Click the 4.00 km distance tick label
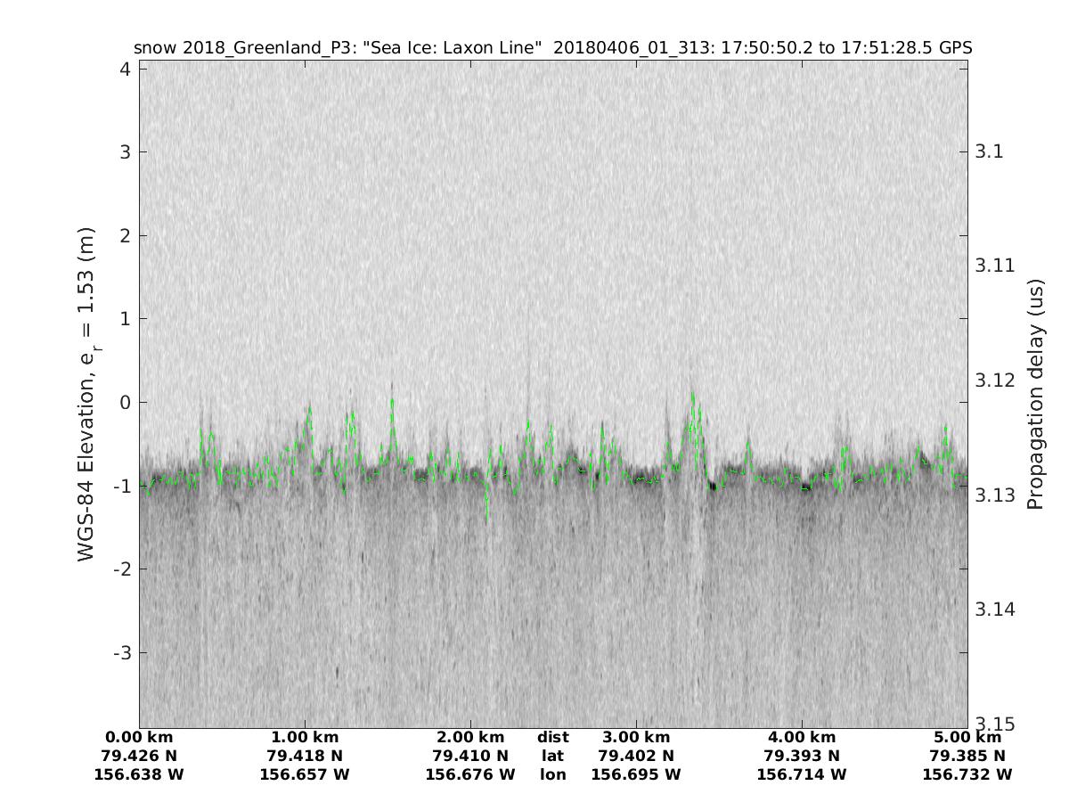This screenshot has width=1069, height=802. pos(802,737)
